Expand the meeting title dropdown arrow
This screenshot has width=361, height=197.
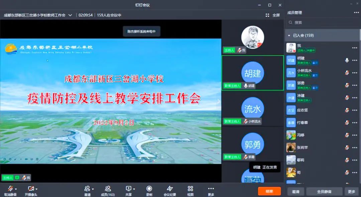[70, 15]
